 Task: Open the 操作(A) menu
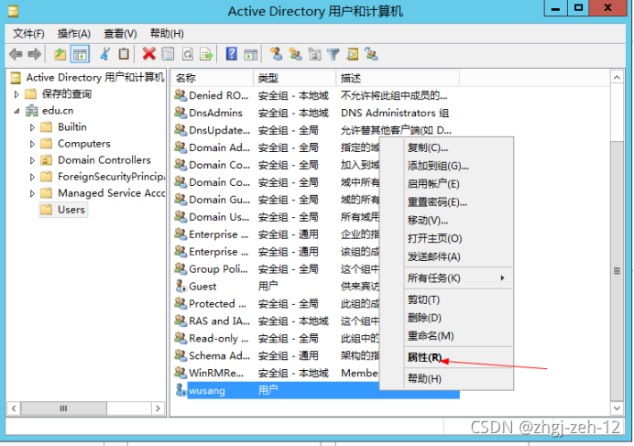point(74,33)
